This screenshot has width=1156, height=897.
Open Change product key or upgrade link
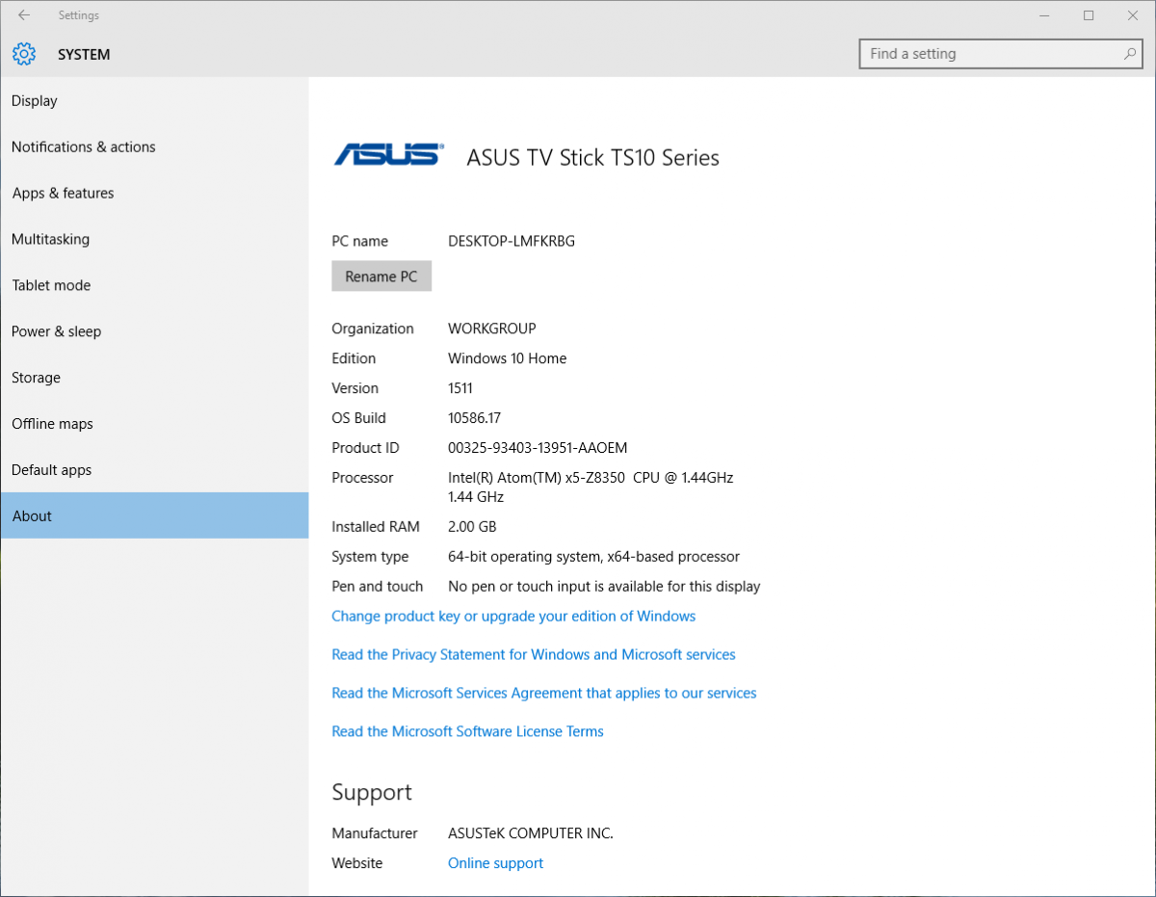[513, 616]
